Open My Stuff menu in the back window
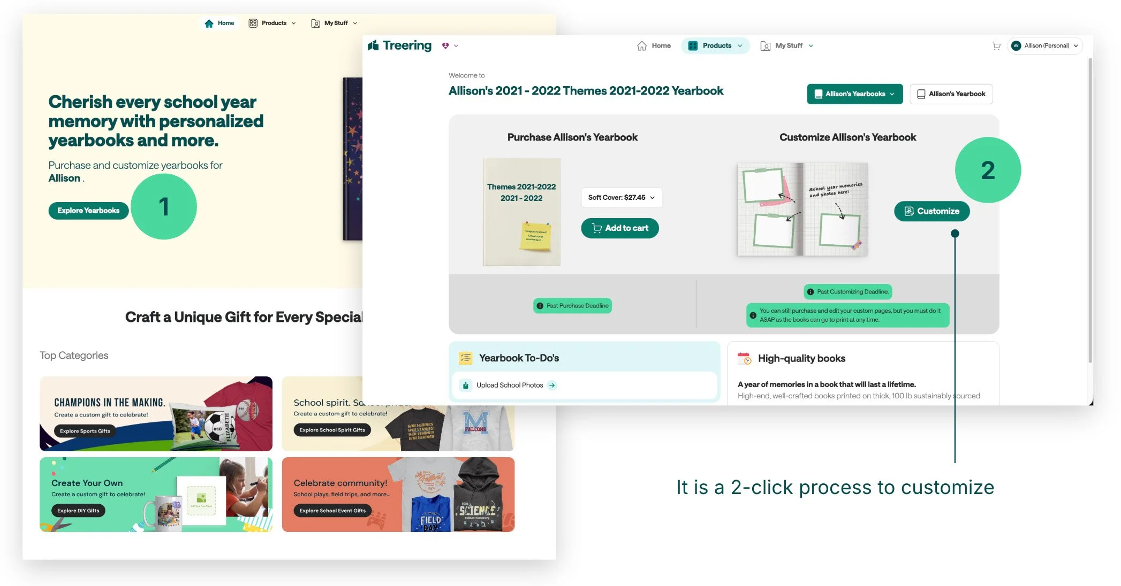The image size is (1121, 586). pyautogui.click(x=334, y=23)
